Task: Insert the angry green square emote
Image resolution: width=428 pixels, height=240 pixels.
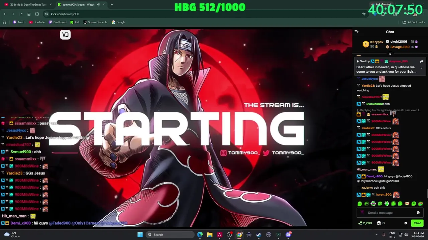Action: click(366, 204)
